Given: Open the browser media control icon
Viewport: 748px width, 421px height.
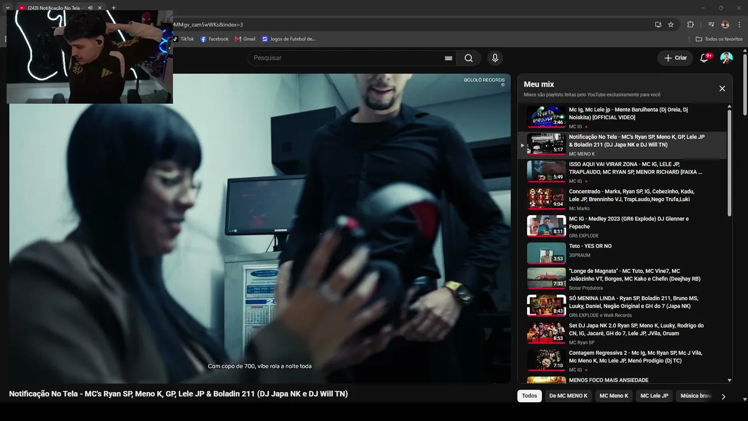Looking at the screenshot, I should [711, 25].
